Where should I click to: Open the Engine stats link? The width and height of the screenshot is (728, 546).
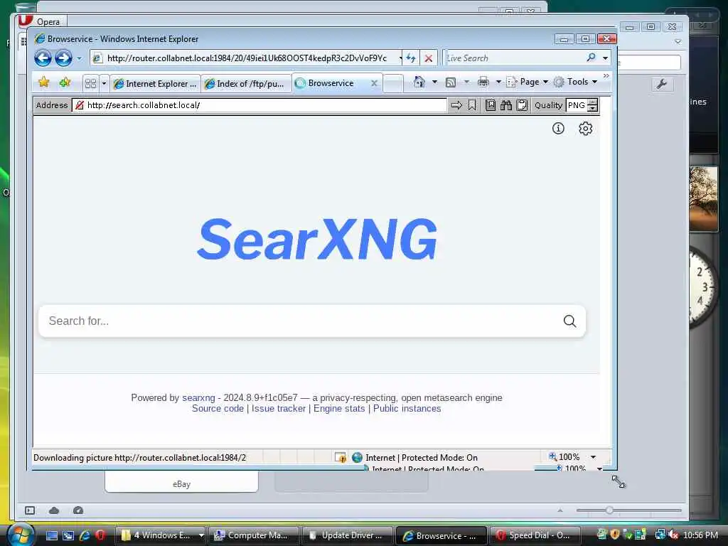pos(339,409)
